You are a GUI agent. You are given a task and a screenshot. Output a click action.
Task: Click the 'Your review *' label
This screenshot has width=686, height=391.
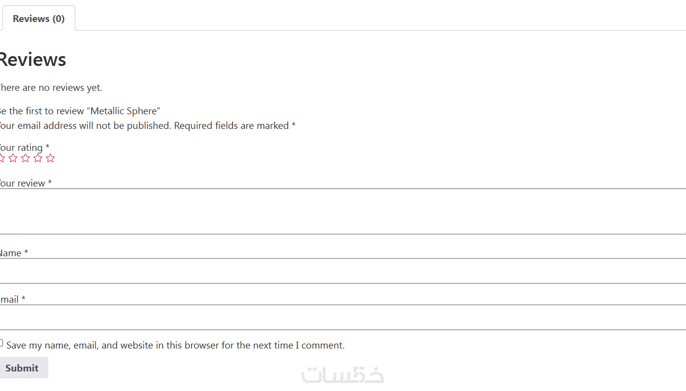point(25,183)
